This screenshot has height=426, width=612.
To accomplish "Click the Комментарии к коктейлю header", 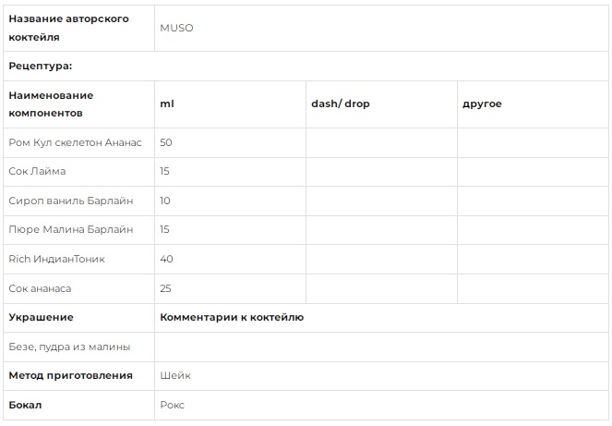I will 232,317.
